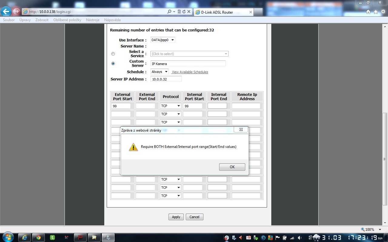Click the Apply button
This screenshot has width=388, height=242.
click(176, 217)
